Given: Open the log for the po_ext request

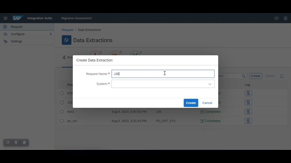Looking at the screenshot, I should coord(248,121).
